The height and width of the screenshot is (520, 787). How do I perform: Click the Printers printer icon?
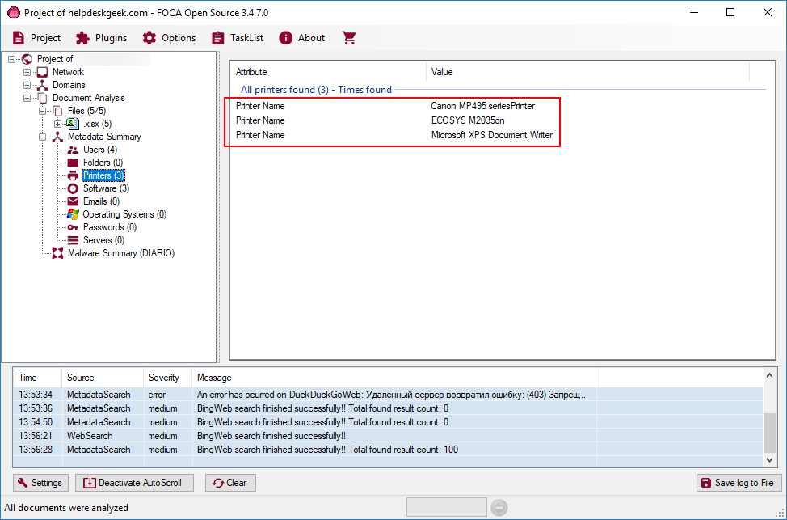(x=73, y=175)
